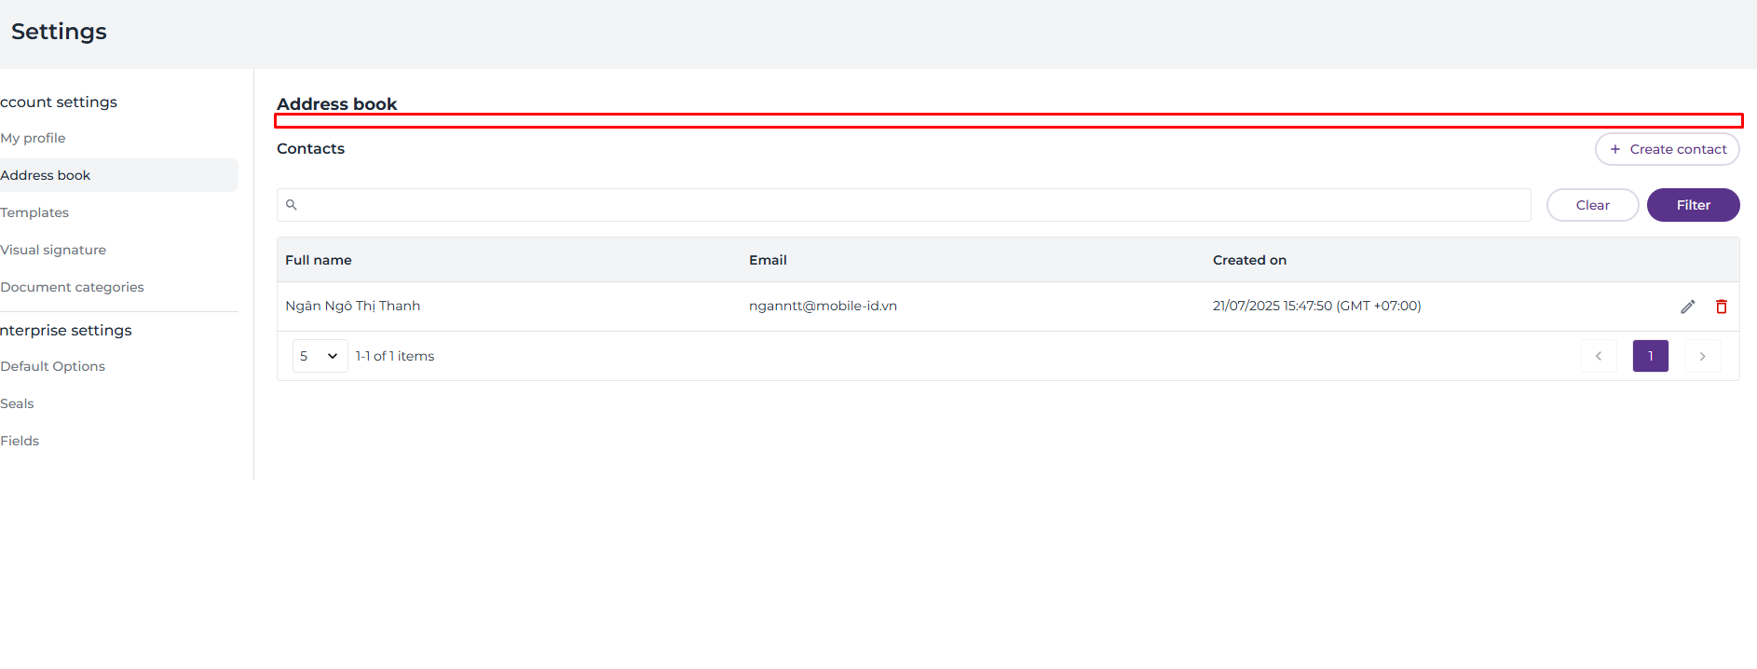The width and height of the screenshot is (1757, 669).
Task: Open the items-per-page dropdown showing 5
Action: (320, 356)
